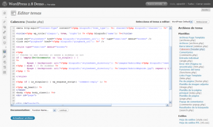Click the code editor scroll up arrow
213x127 pixels.
coord(170,28)
